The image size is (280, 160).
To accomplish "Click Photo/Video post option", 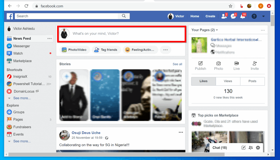I will click(x=74, y=50).
